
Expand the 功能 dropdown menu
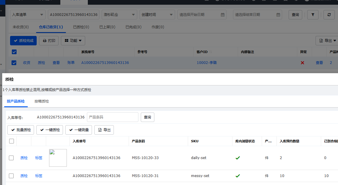[73, 41]
